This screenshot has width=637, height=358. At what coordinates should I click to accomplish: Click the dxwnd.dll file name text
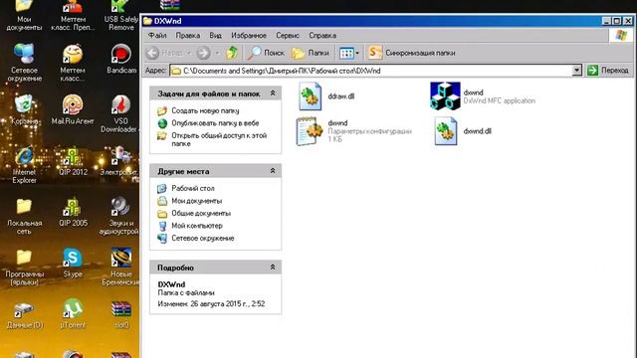478,131
